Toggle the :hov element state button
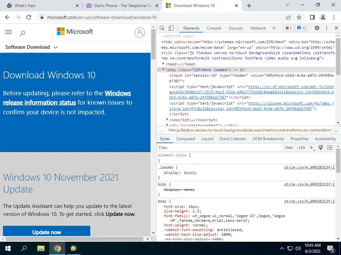Image resolution: width=341 pixels, height=255 pixels. [x=289, y=148]
